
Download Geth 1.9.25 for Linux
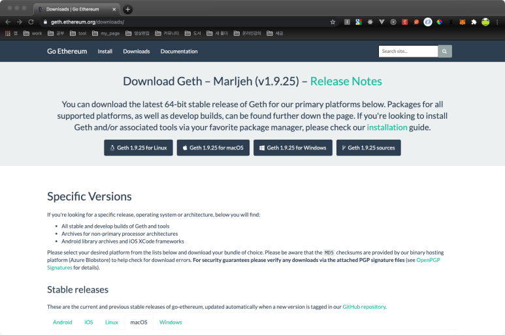[x=138, y=148]
